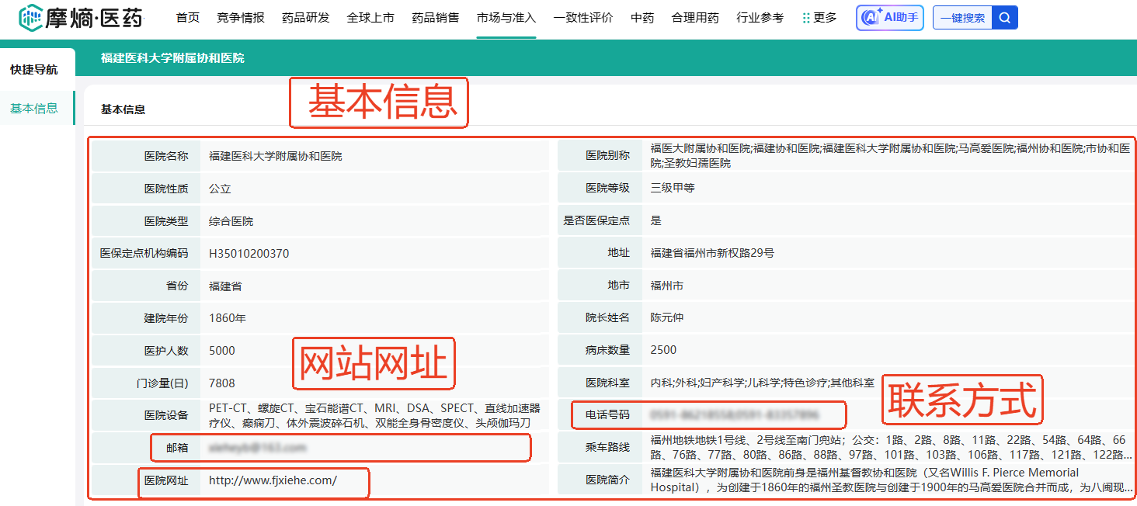Open the 一键搜索 search box

pyautogui.click(x=962, y=18)
